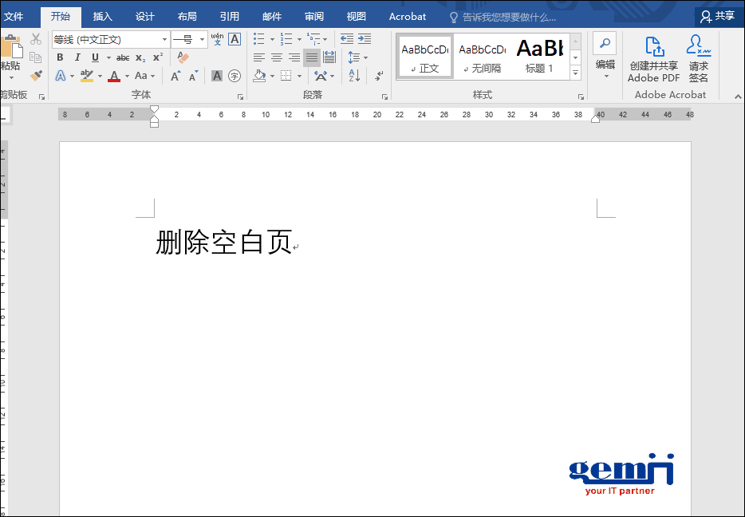Toggle Italic formatting
The width and height of the screenshot is (745, 517).
coord(77,57)
